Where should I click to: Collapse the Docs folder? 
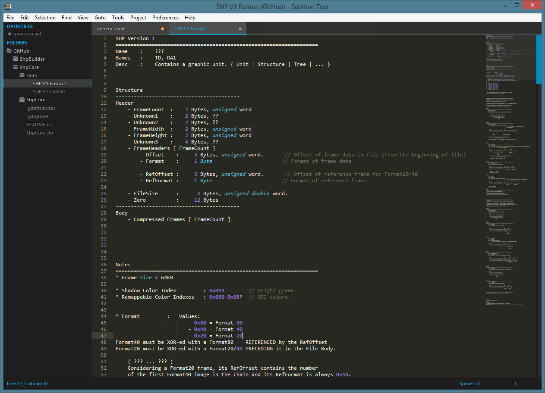pos(28,75)
